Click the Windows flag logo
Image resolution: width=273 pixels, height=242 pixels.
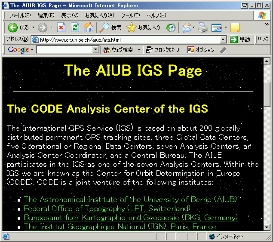(262, 15)
